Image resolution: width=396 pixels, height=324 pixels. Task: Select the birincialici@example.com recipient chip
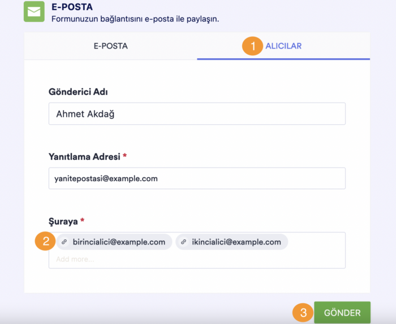(119, 242)
